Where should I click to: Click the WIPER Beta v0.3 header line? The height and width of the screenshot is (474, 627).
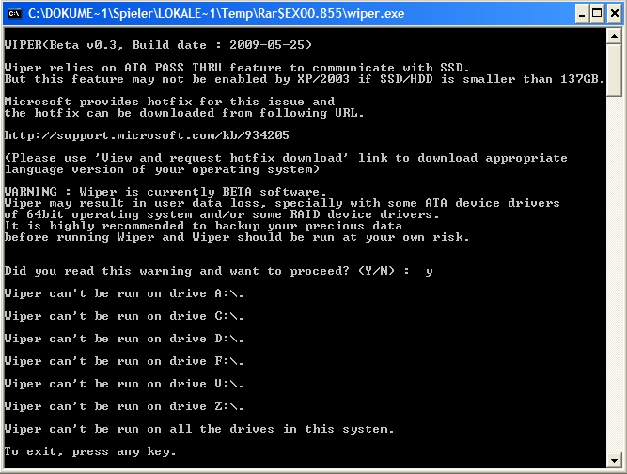(x=158, y=45)
